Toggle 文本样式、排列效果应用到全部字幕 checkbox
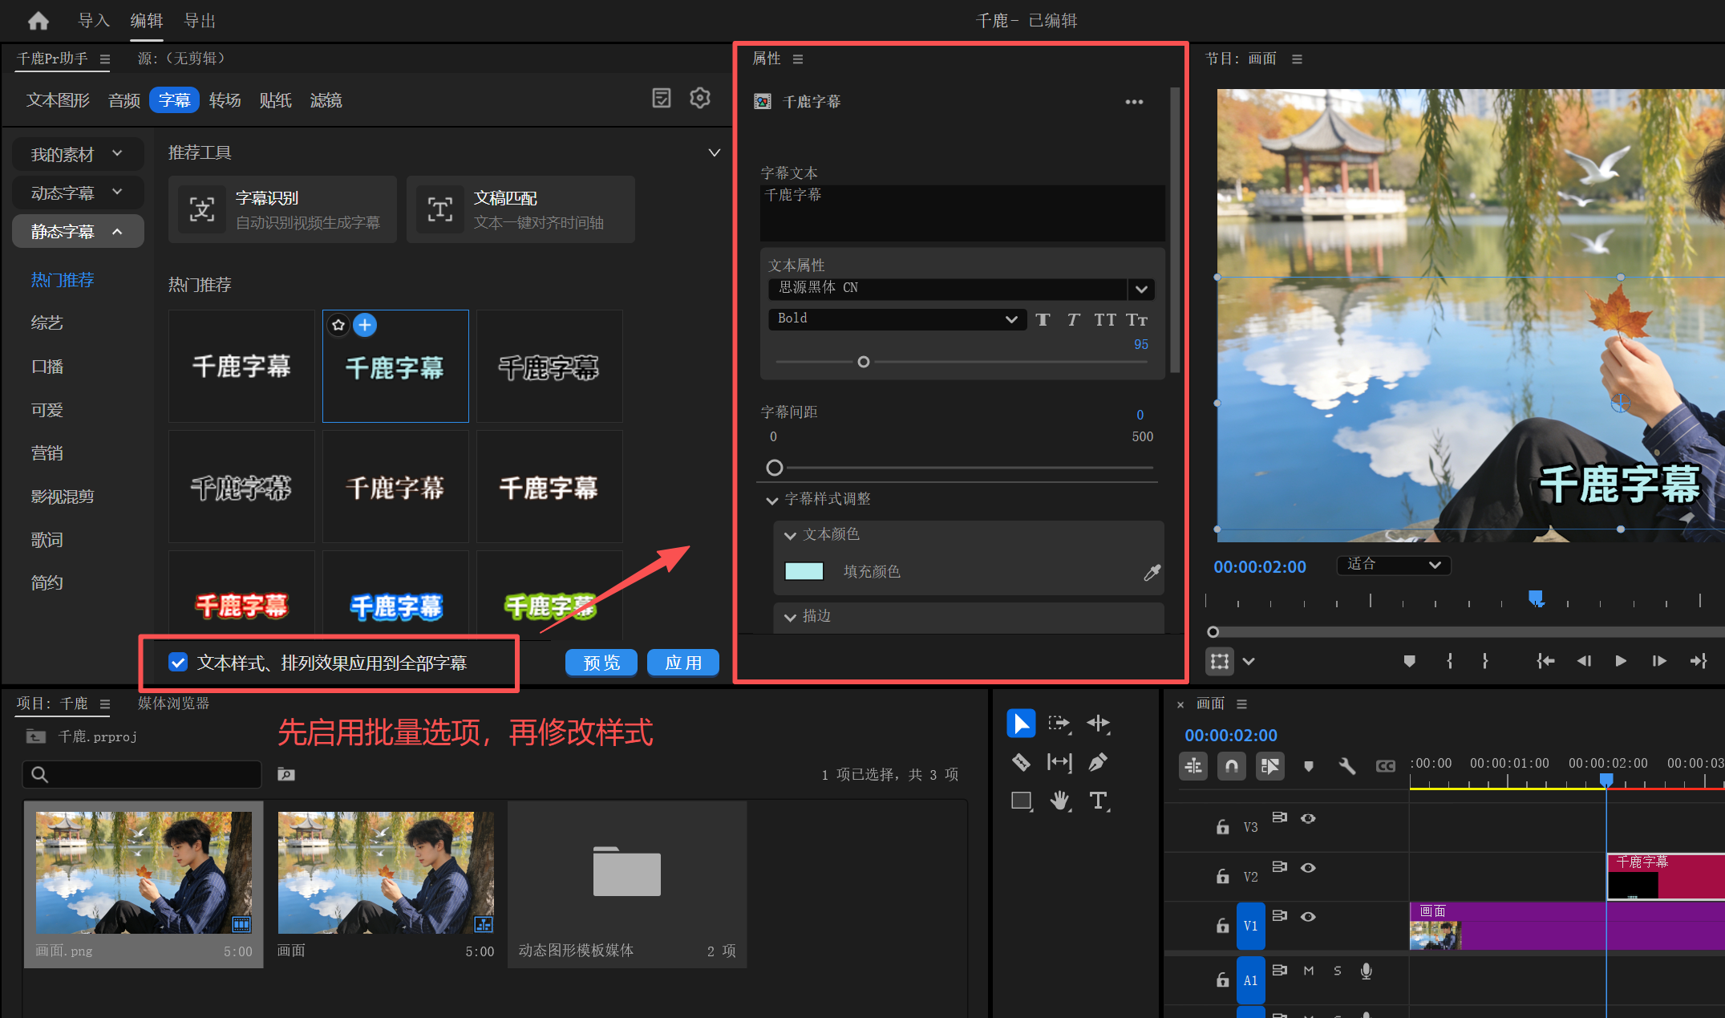This screenshot has height=1018, width=1725. 178,663
